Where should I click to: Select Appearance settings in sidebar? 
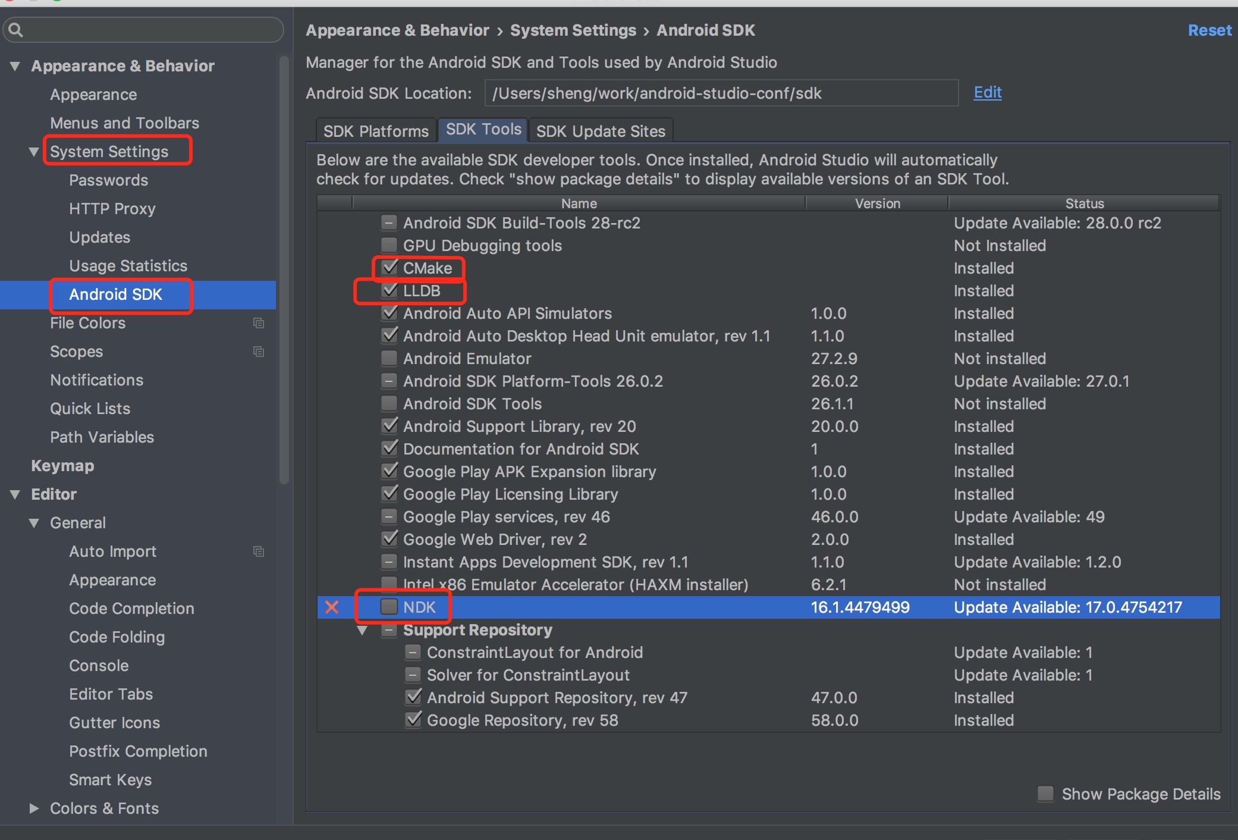pyautogui.click(x=93, y=94)
